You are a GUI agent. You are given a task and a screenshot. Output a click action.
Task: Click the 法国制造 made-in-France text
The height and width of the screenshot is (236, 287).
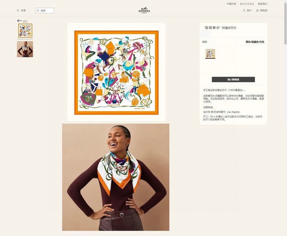[208, 108]
